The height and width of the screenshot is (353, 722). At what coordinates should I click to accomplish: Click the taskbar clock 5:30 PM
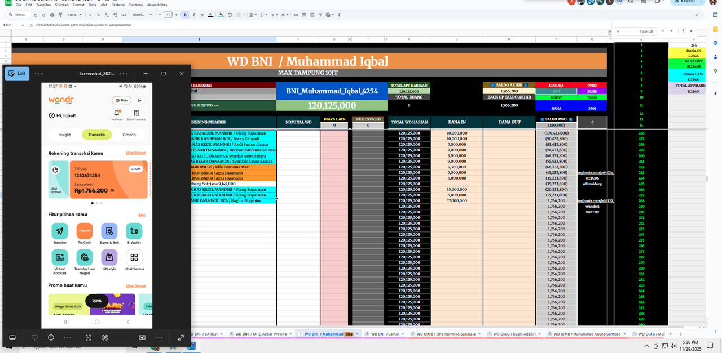690,342
